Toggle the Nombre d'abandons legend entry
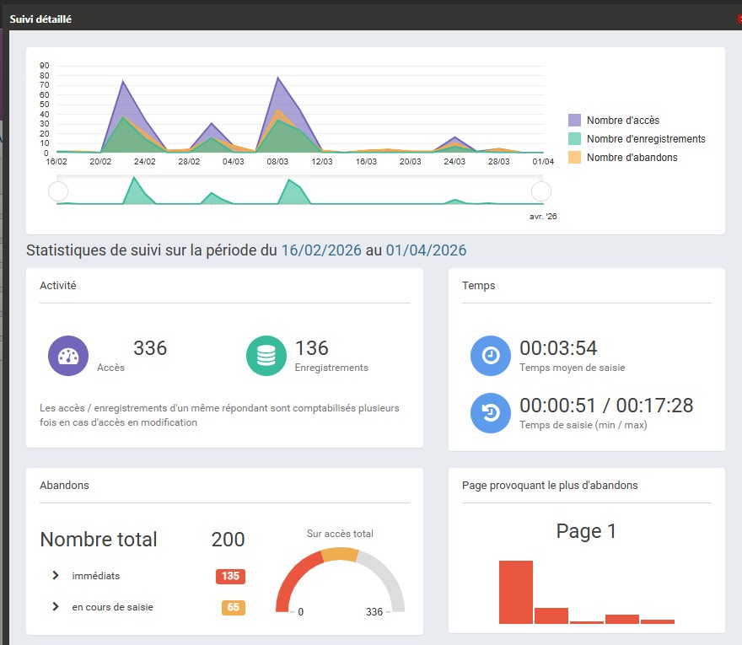742x645 pixels. tap(632, 158)
